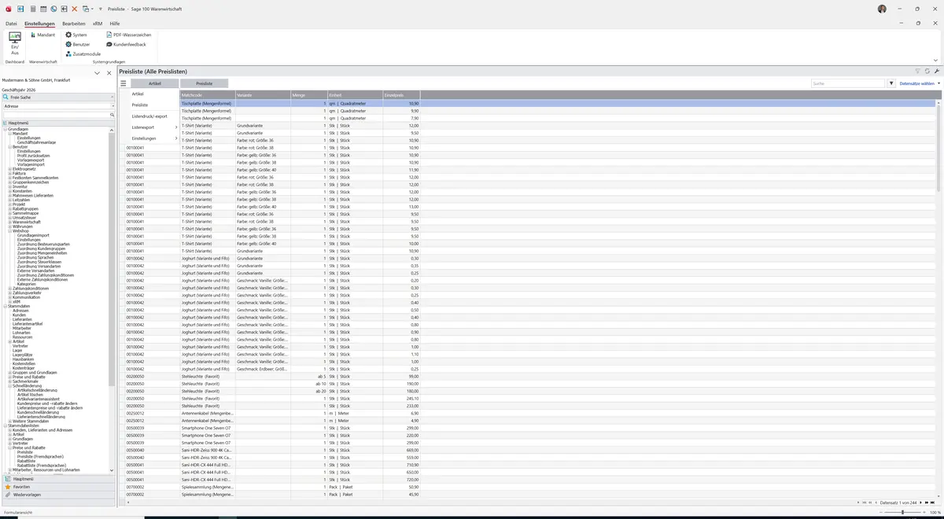Open the Mandant settings in ribbon
Screen dimensions: 944x519
(42, 35)
